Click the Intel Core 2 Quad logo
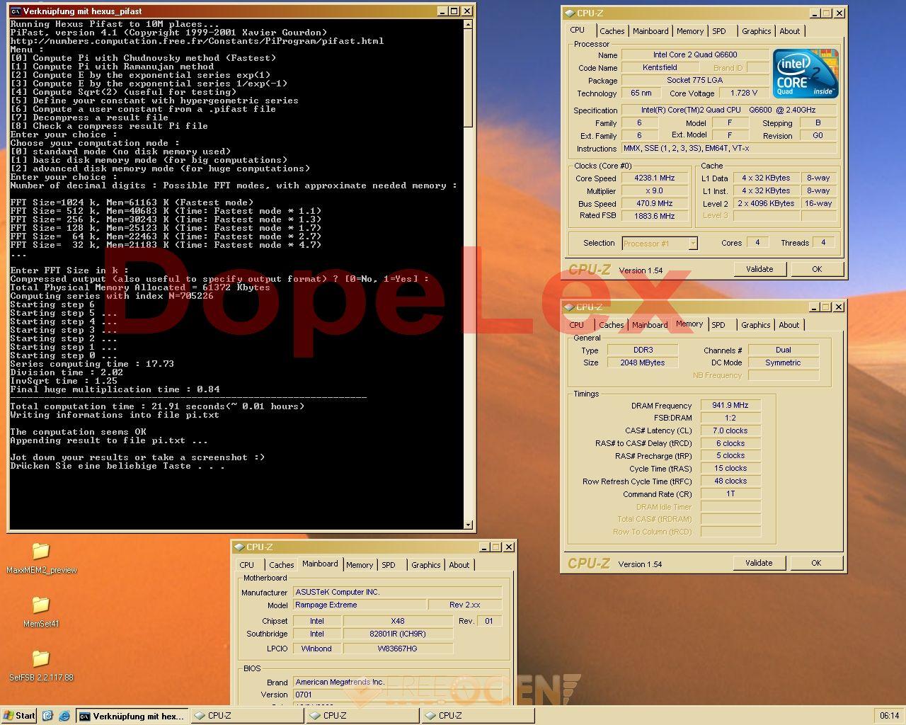The width and height of the screenshot is (906, 725). tap(805, 74)
